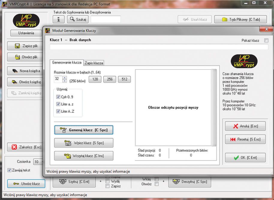
Task: Click Anuluj [Esc] button
Action: click(245, 126)
